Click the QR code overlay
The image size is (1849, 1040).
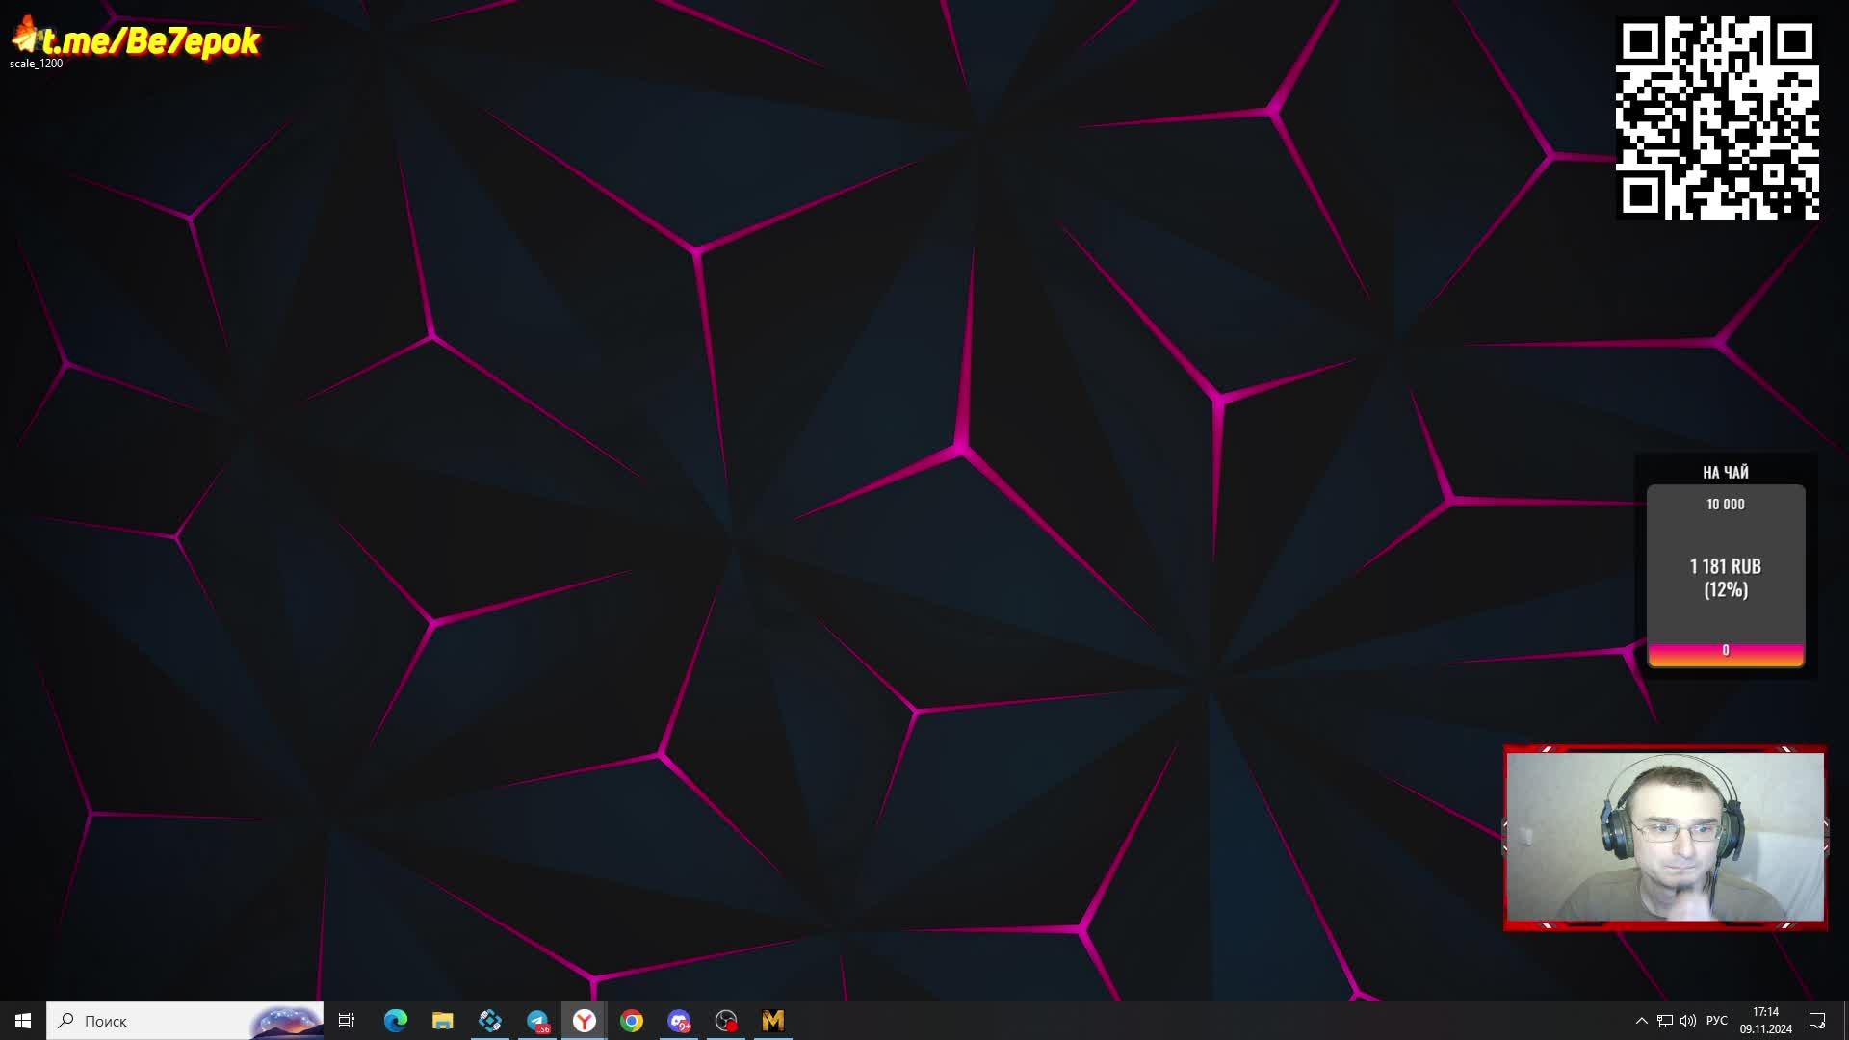coord(1717,117)
